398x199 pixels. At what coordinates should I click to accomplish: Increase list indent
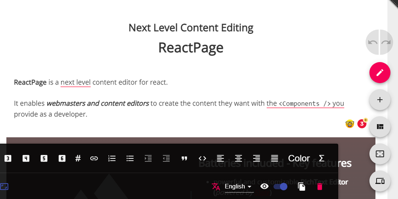point(148,159)
